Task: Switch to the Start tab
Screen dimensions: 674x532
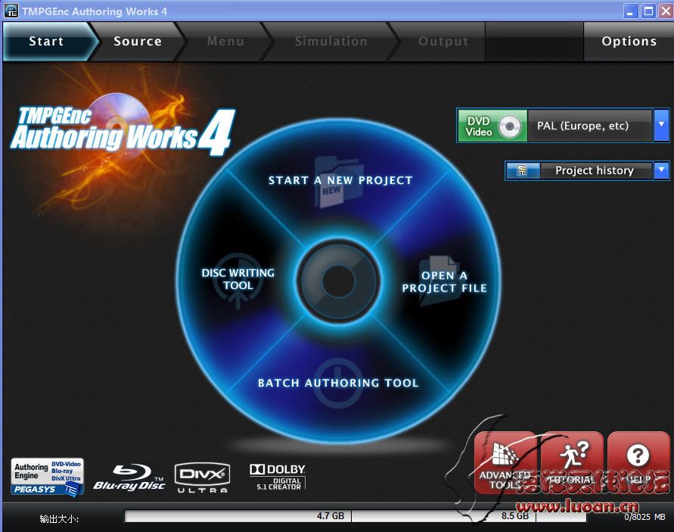Action: (46, 42)
